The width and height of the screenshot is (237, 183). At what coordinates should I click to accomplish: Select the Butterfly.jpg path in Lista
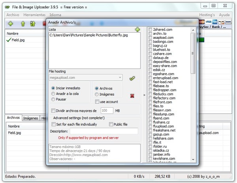(x=88, y=35)
